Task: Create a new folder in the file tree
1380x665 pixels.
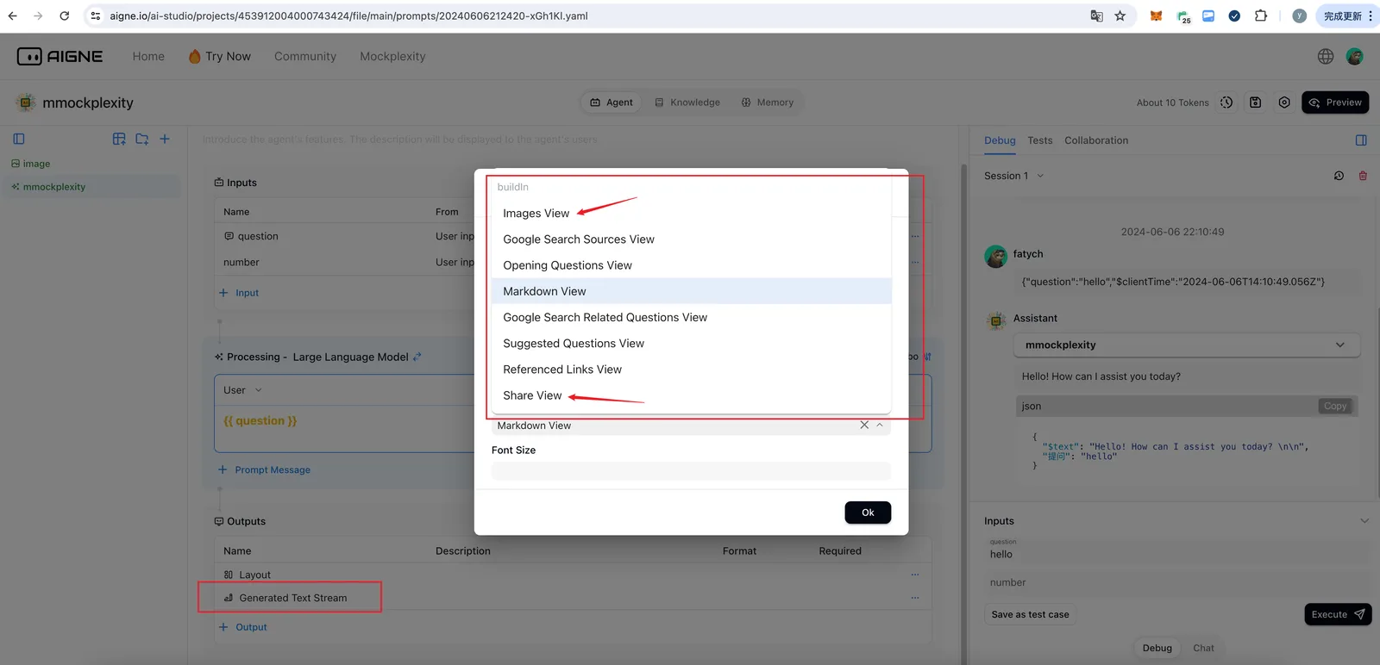Action: (142, 139)
